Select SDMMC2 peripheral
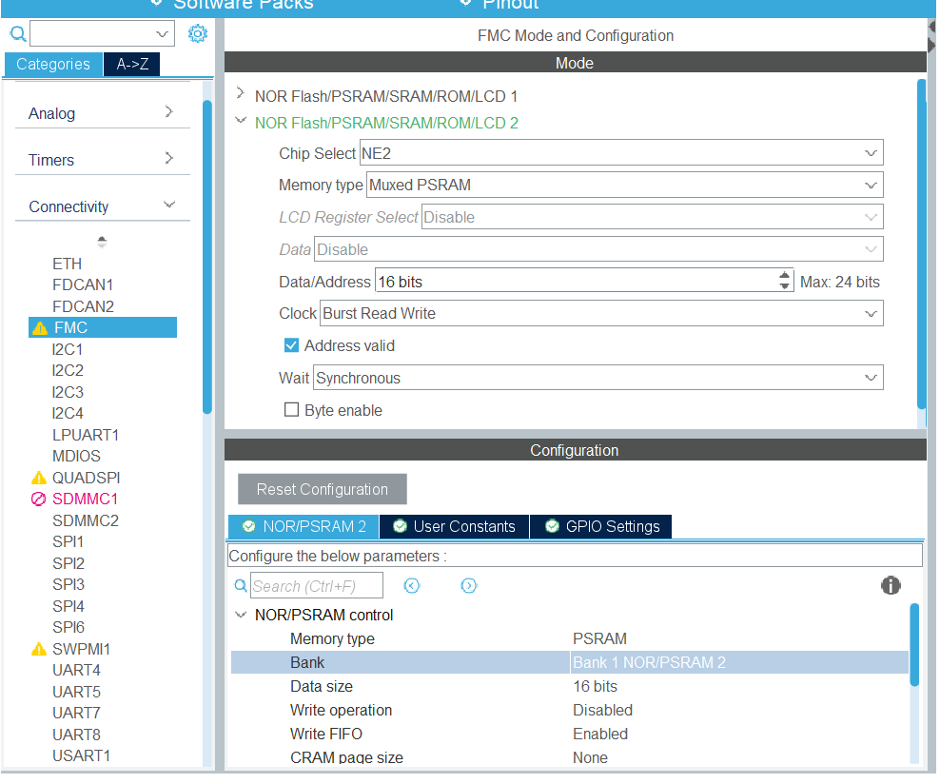This screenshot has height=784, width=940. [86, 520]
